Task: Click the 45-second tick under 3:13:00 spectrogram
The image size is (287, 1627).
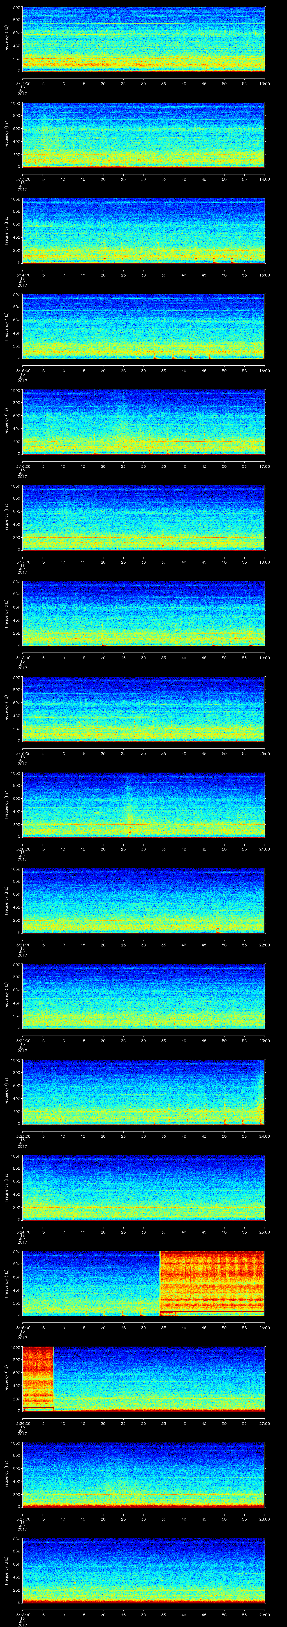Action: (x=204, y=179)
